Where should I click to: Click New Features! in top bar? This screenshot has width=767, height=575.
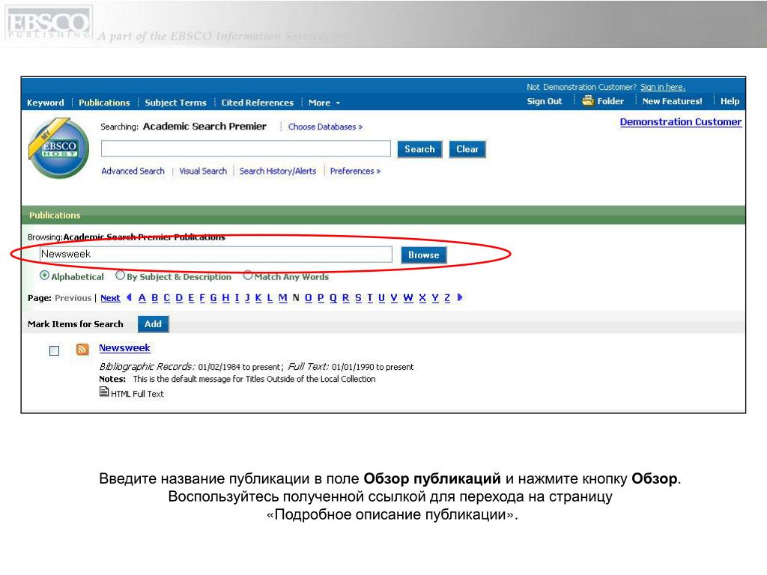pos(672,101)
